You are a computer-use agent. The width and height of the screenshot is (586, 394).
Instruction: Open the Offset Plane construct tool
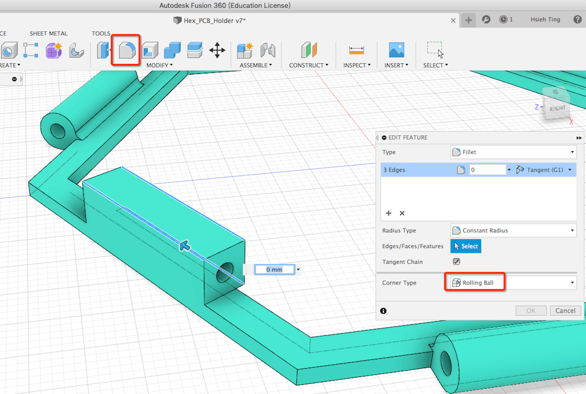[x=309, y=50]
